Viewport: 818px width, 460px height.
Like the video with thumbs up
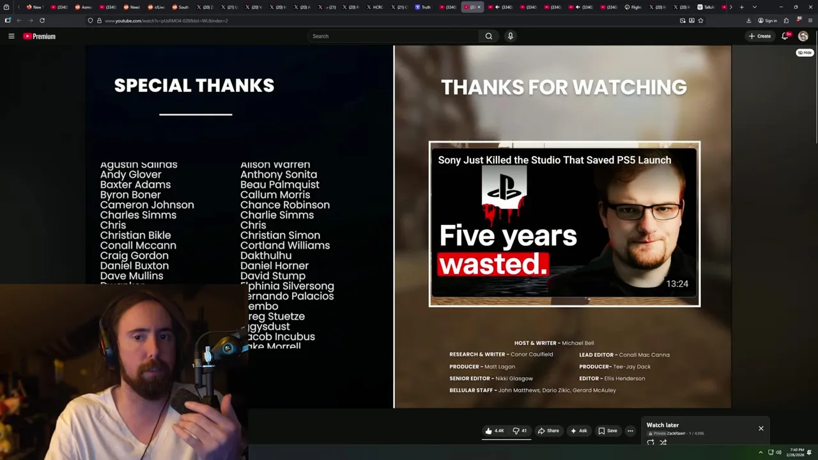pos(495,431)
